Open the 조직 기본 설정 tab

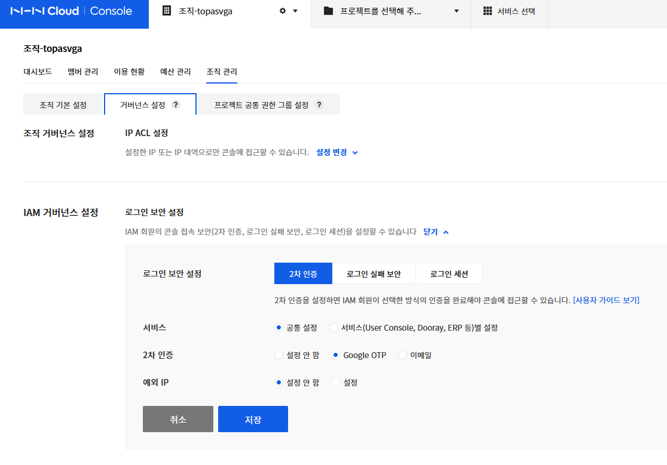(x=62, y=104)
